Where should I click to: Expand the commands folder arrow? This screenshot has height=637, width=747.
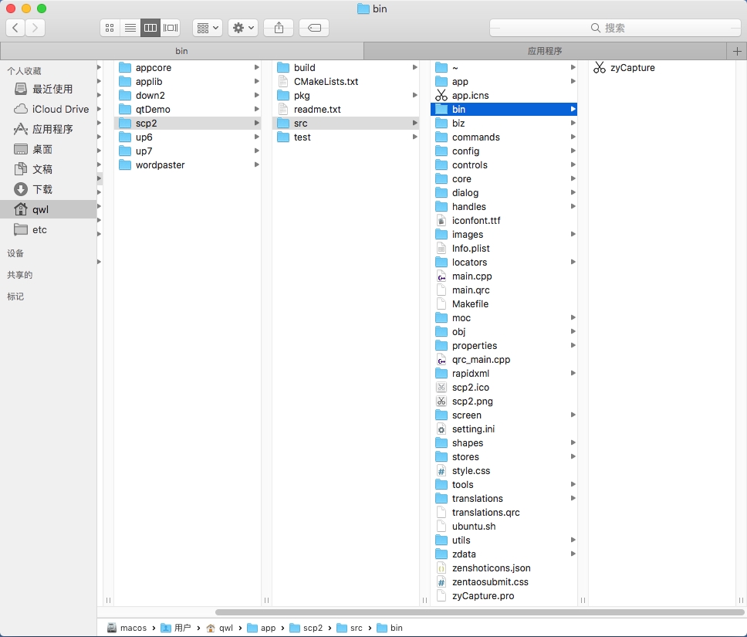pyautogui.click(x=573, y=137)
